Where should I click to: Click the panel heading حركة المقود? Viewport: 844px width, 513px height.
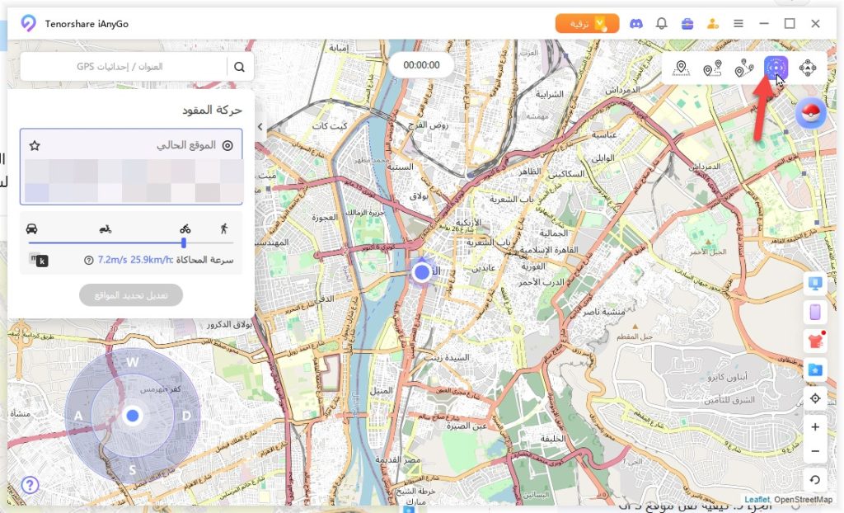(x=212, y=110)
